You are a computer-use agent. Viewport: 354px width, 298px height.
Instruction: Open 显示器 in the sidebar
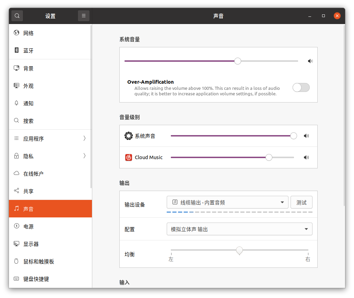coord(50,244)
